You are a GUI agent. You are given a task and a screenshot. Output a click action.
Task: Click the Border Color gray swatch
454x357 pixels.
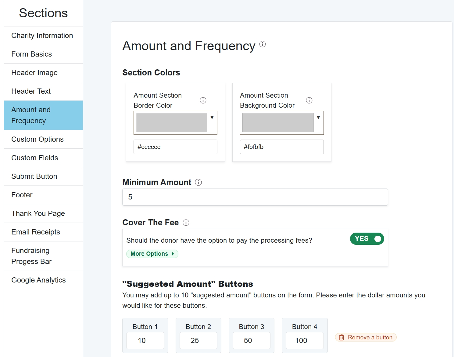pos(171,123)
